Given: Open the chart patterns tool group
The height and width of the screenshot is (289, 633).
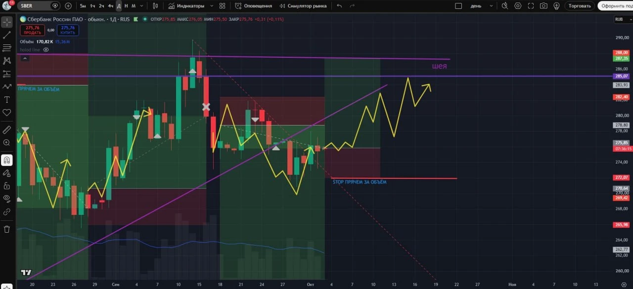Looking at the screenshot, I should pos(7,61).
